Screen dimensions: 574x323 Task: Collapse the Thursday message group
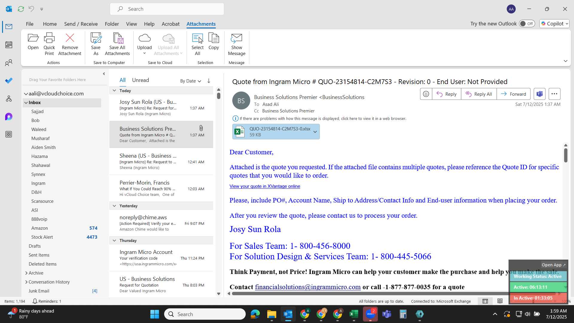pos(114,240)
